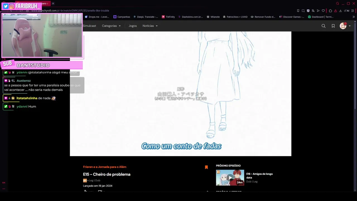The image size is (357, 201).
Task: Open the Jogos menu item
Action: [133, 26]
